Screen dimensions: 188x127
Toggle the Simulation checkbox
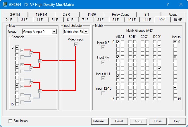[x=11, y=121]
